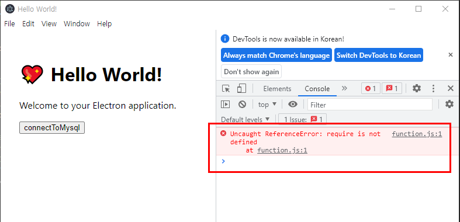Minimize the Hello World window
460x222 pixels.
click(392, 9)
